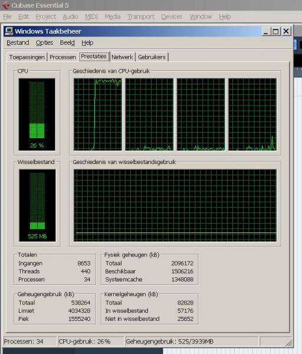
Task: Click Fysiek geheugen Totaal value 2096172
Action: point(182,264)
